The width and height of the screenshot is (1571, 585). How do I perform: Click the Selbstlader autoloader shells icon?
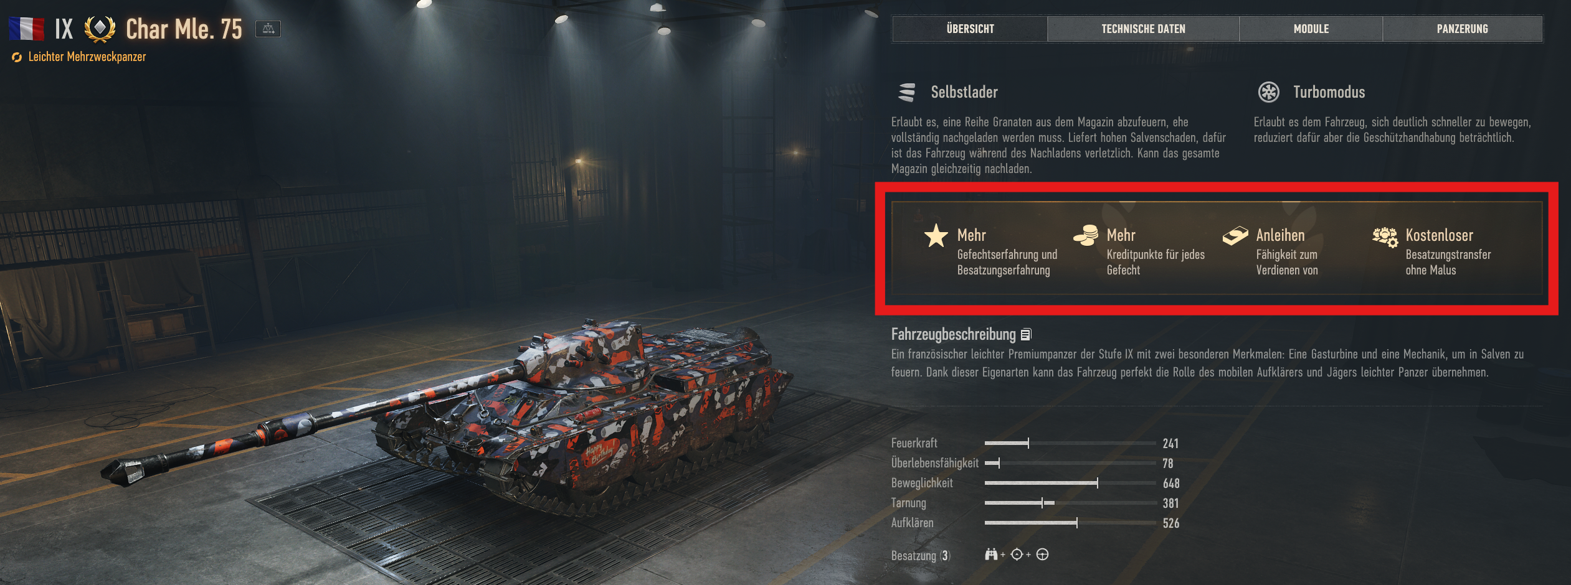tap(907, 92)
